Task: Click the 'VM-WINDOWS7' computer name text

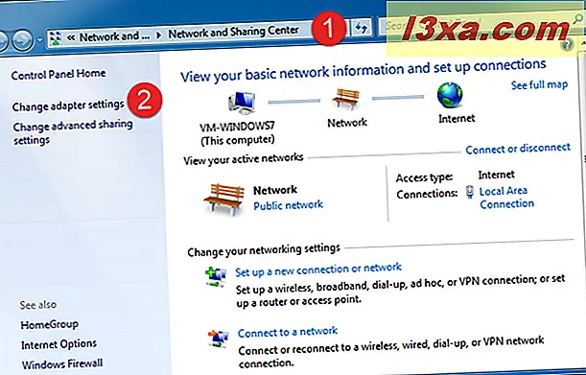Action: [237, 127]
